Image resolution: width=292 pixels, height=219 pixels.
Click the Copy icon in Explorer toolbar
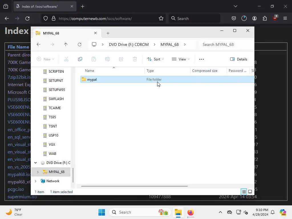[80, 59]
